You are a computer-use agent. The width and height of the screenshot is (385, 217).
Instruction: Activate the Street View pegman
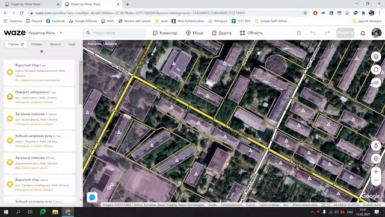pos(376,145)
